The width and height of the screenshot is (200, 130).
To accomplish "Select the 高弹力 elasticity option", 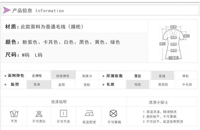I will (87, 76).
